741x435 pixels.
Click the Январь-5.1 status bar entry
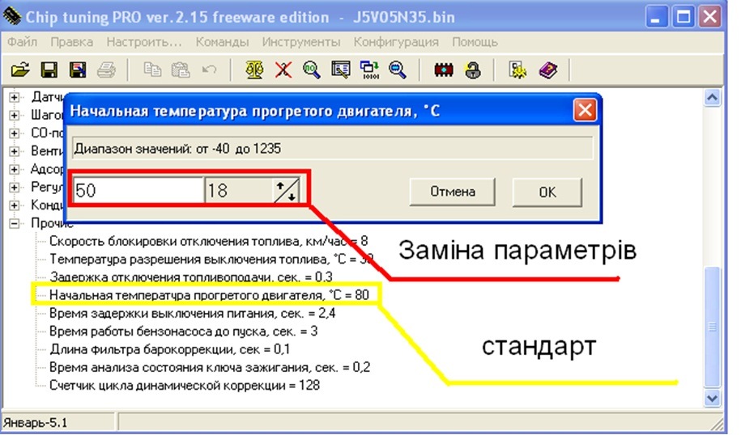point(36,422)
